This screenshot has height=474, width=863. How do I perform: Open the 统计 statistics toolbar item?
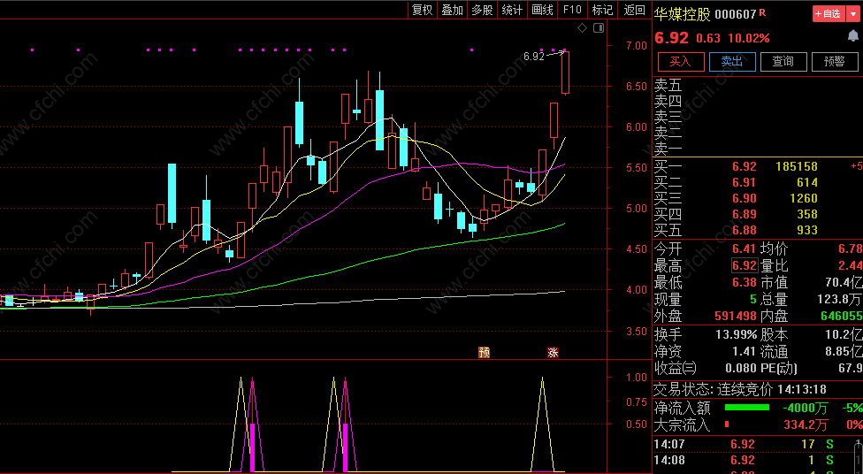click(512, 10)
